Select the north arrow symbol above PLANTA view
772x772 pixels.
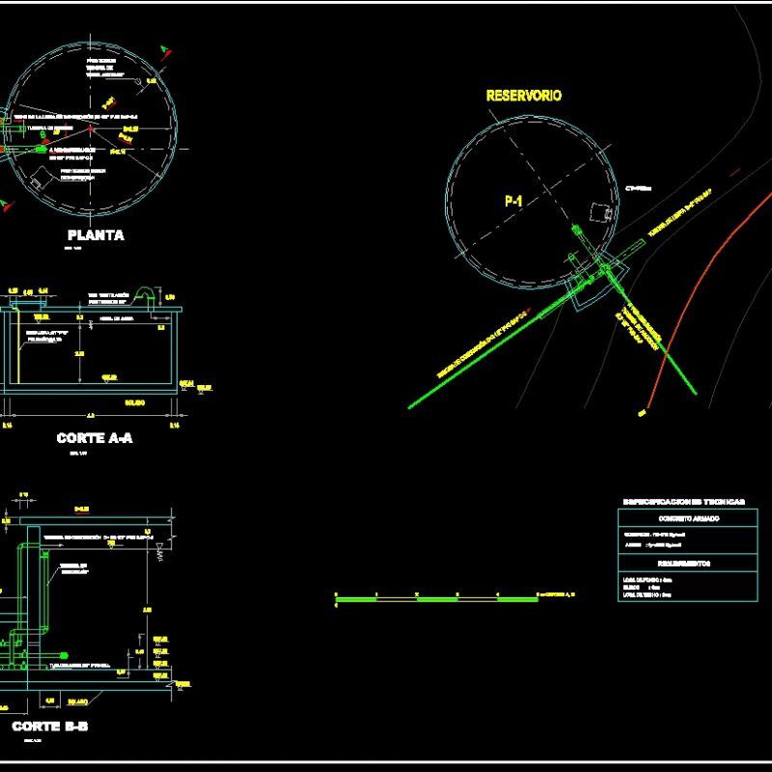coord(165,52)
